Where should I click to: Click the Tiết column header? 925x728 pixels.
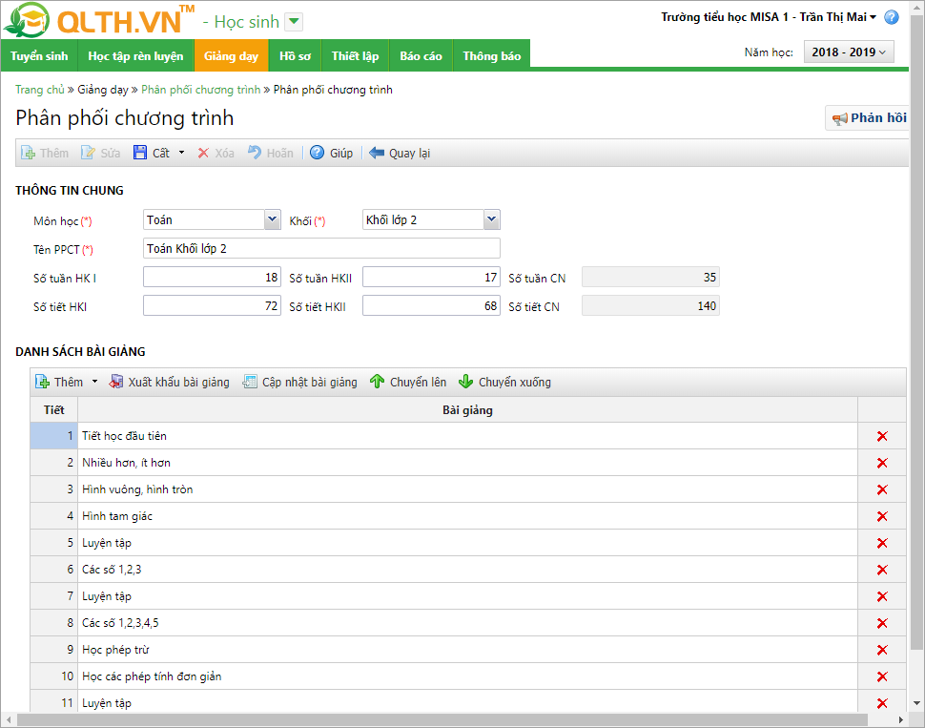(x=53, y=409)
